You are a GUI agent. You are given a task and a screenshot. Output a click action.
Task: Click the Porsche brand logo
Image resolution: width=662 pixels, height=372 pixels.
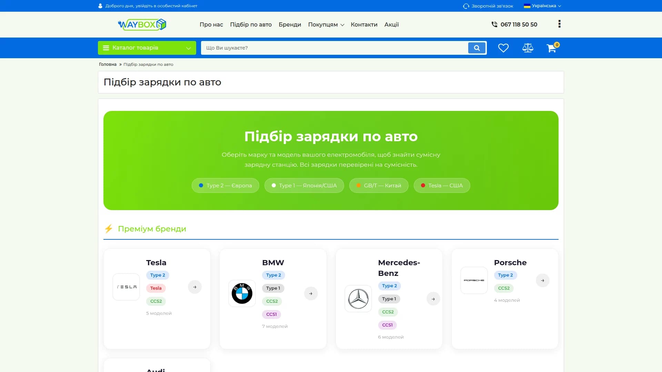click(474, 280)
